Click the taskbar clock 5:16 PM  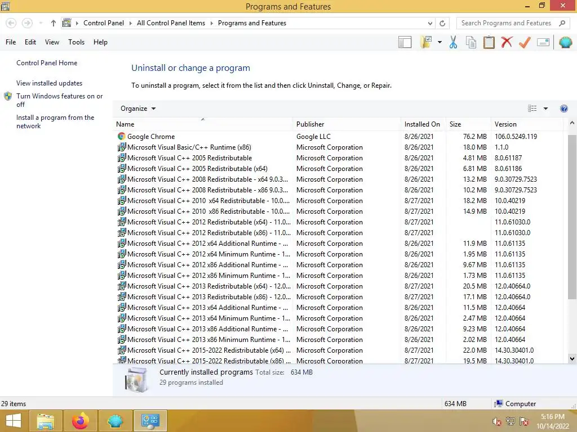pyautogui.click(x=552, y=417)
